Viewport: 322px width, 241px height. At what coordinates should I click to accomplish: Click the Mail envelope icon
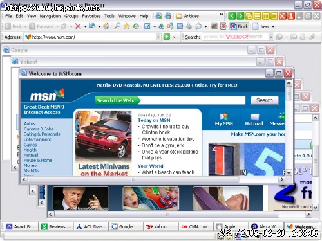[x=198, y=26]
